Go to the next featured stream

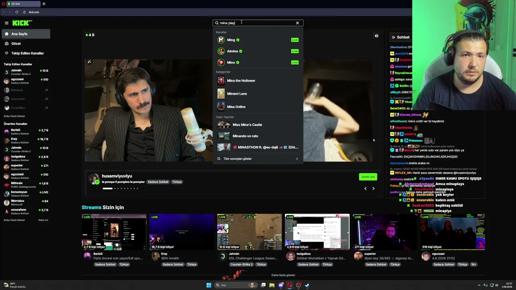pos(373,188)
